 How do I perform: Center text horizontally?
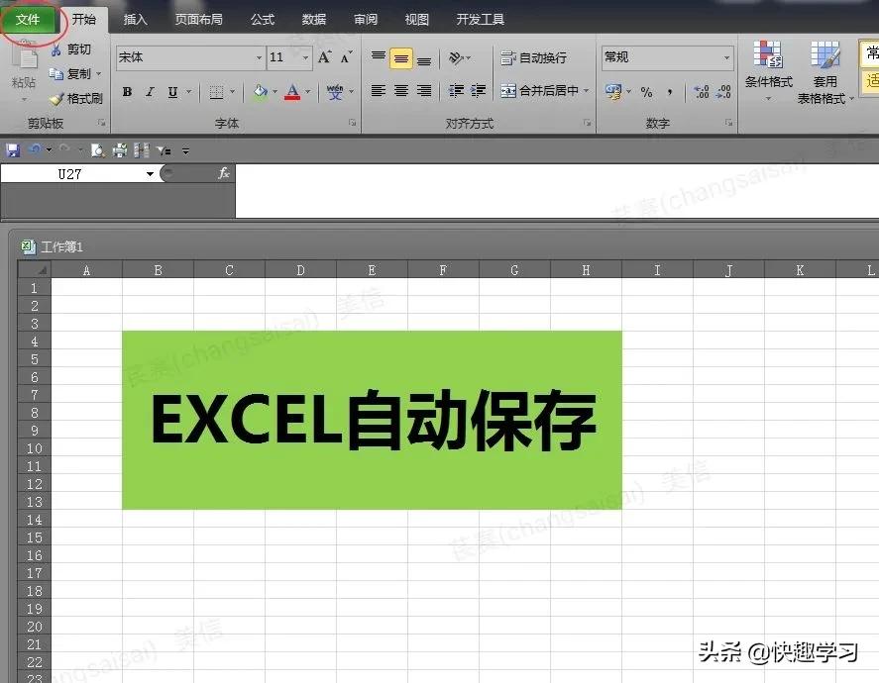pos(400,91)
